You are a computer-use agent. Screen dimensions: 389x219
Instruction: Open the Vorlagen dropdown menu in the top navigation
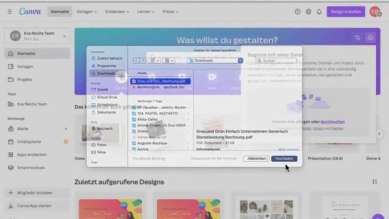click(87, 12)
